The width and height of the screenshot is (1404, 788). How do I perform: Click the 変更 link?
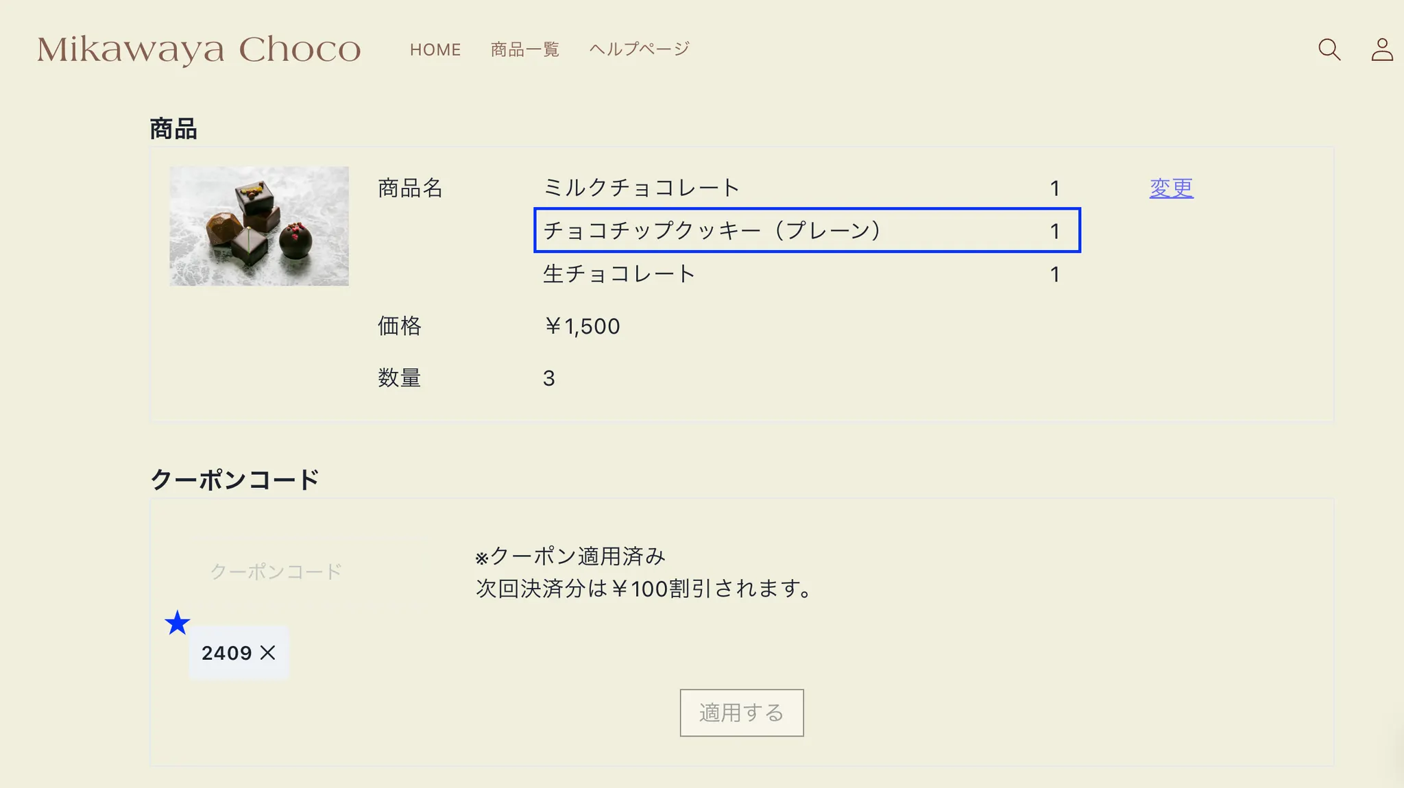[x=1171, y=188]
